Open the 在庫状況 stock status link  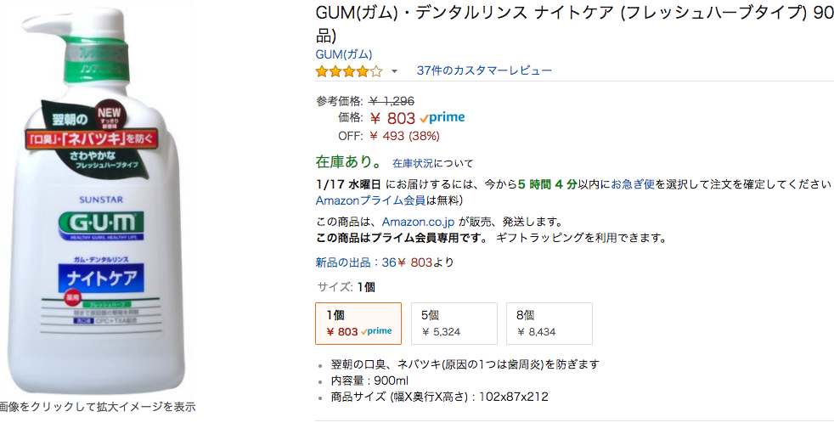tap(413, 163)
